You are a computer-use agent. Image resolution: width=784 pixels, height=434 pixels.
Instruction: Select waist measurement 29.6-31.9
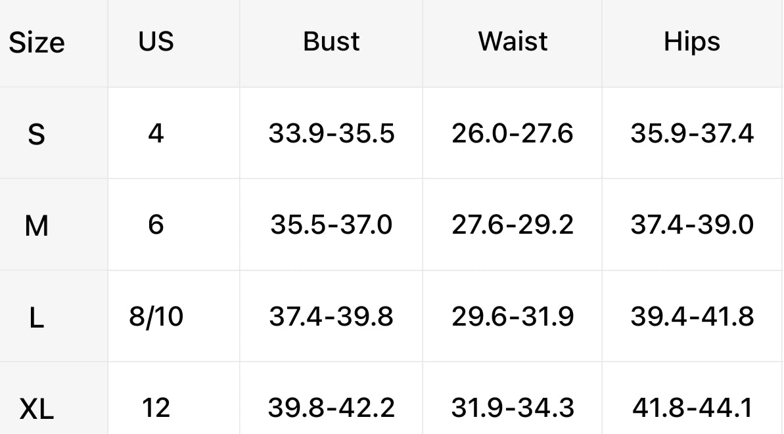click(x=513, y=316)
